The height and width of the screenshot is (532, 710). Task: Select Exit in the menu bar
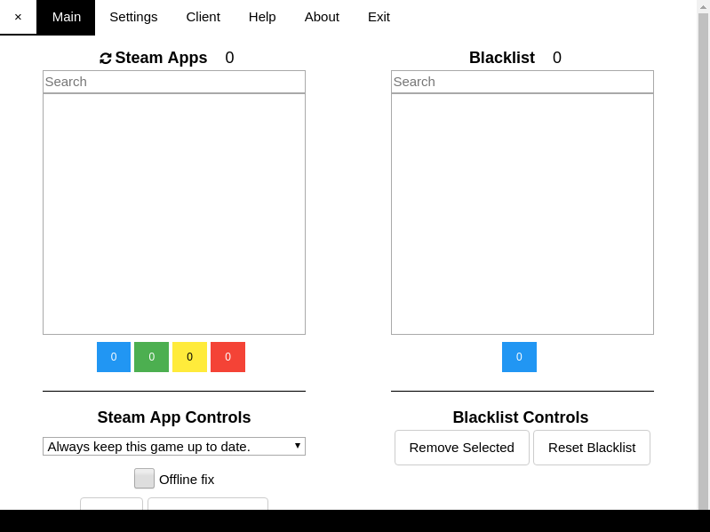point(379,17)
